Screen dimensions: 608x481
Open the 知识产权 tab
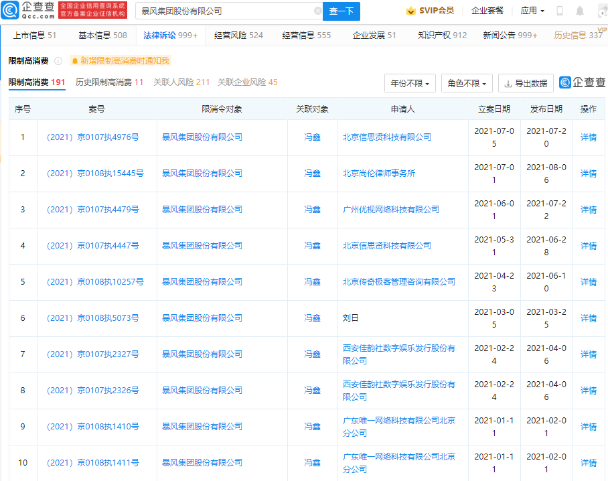pos(442,36)
